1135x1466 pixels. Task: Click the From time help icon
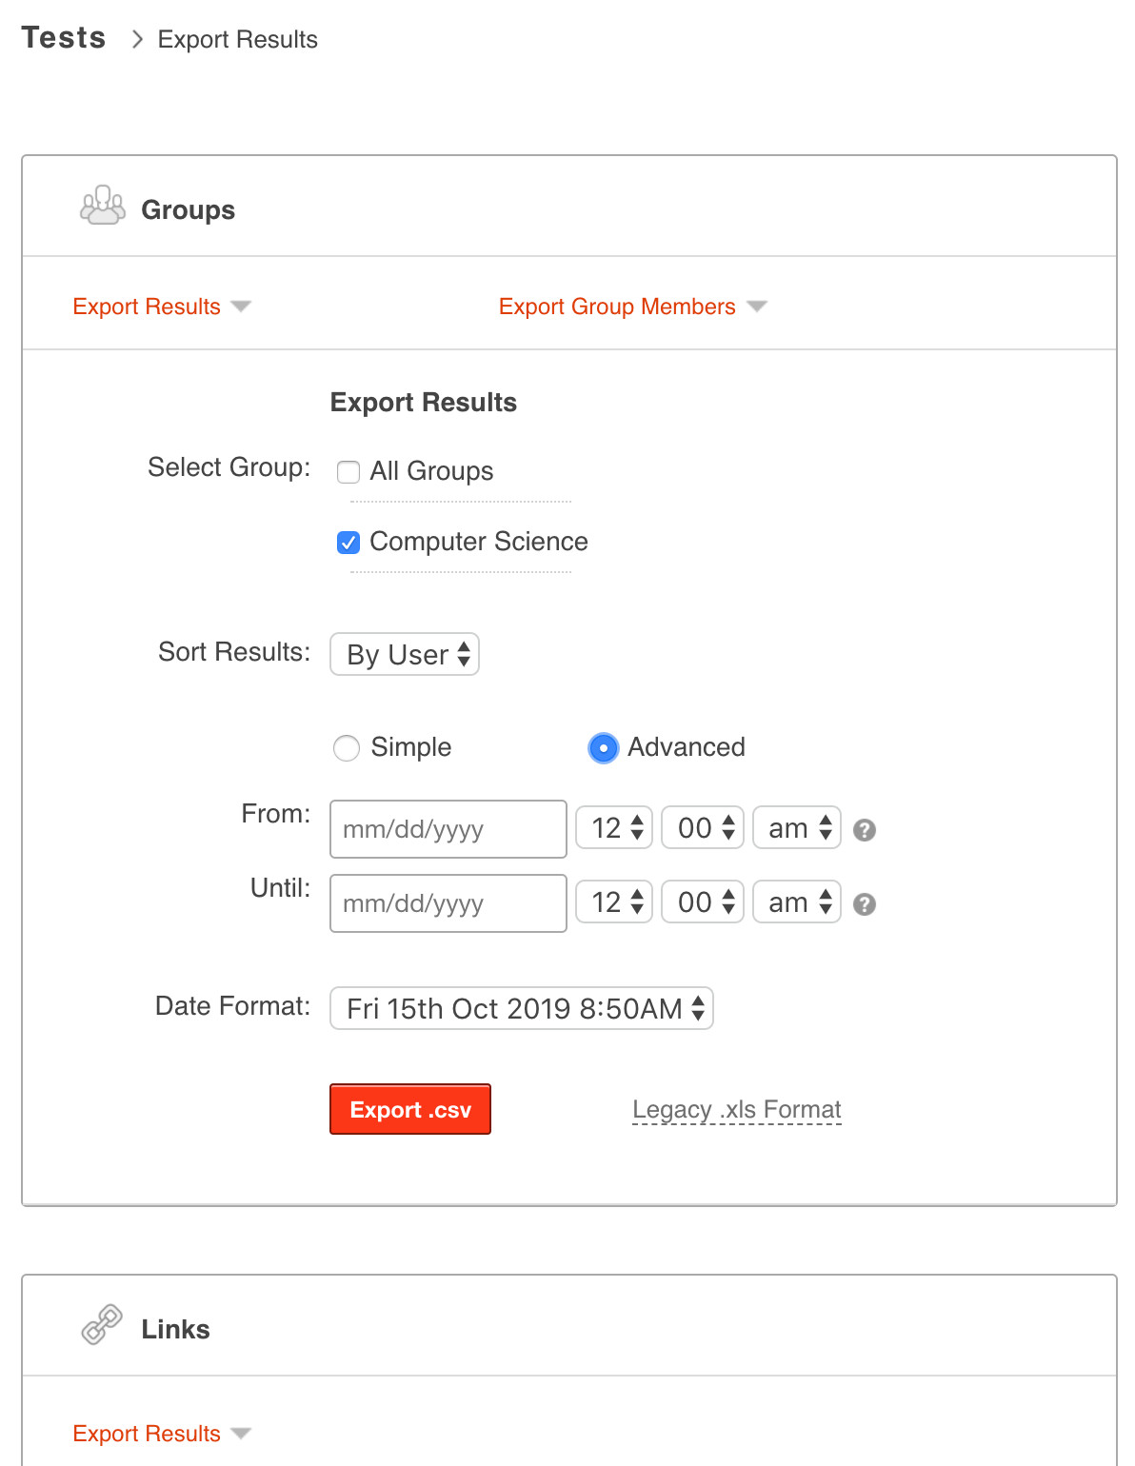point(865,830)
